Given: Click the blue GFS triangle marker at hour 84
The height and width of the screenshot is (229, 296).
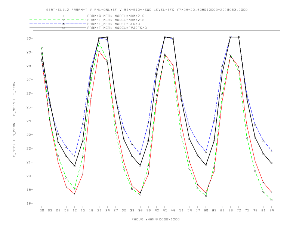Looking at the screenshot, I should pos(271,150).
